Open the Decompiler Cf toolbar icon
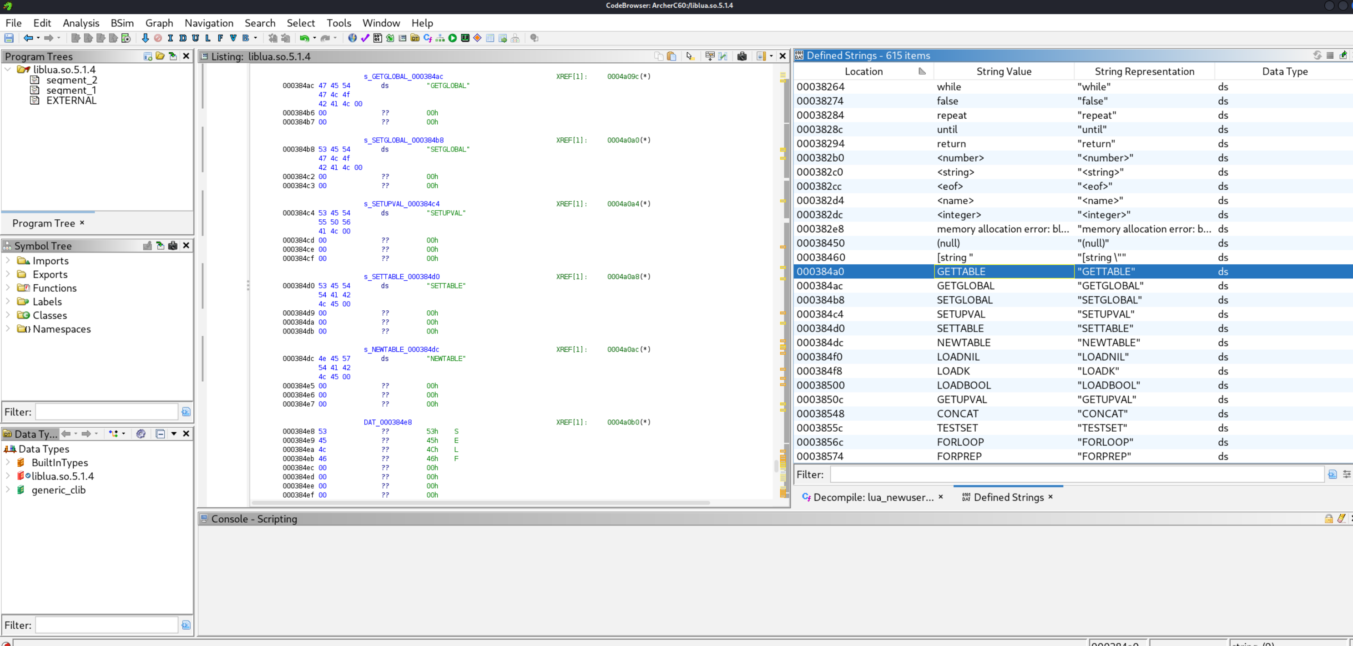Screen dimensions: 1353x646 428,38
